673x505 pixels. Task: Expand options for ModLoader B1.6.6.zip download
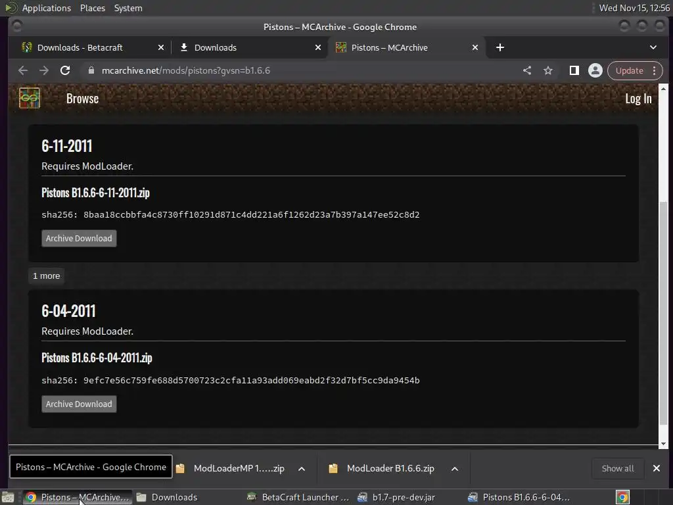coord(455,468)
